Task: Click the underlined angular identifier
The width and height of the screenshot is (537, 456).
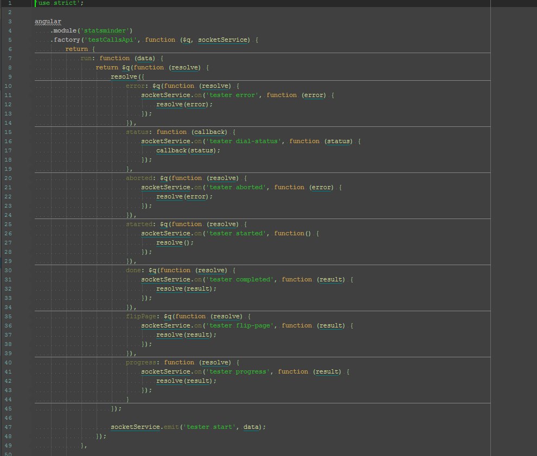Action: [48, 22]
